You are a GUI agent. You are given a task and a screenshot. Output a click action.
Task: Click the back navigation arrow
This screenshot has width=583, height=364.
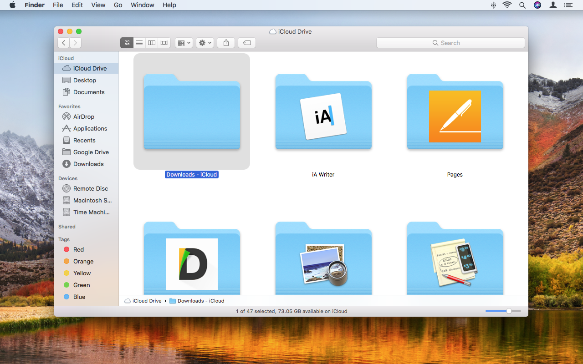tap(63, 42)
